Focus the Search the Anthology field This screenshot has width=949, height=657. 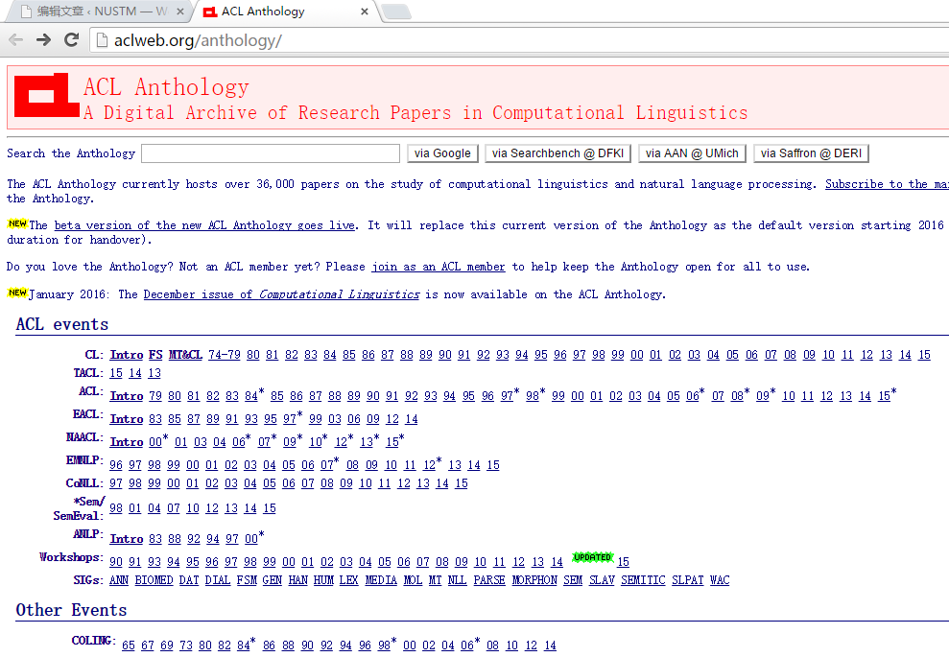coord(271,153)
